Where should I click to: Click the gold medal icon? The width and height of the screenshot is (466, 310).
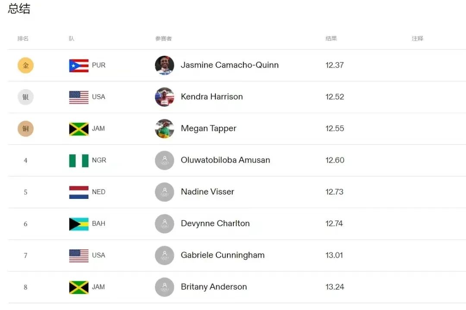tap(25, 65)
